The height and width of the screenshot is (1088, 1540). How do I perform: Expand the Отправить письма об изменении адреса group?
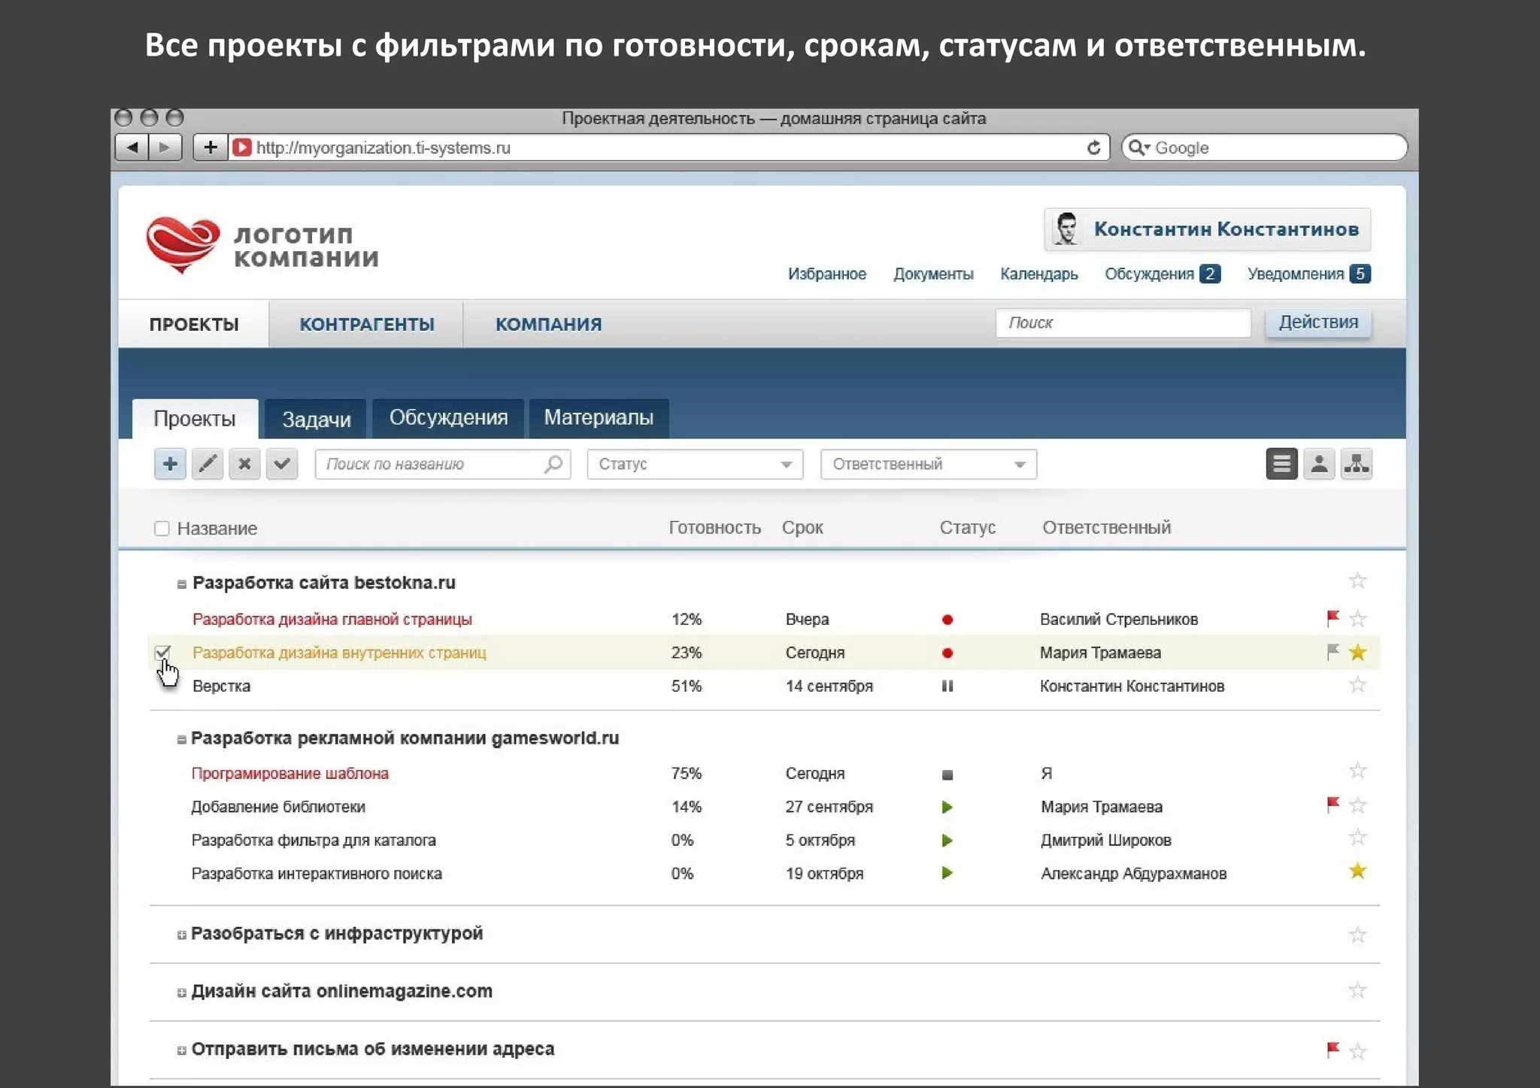click(x=181, y=1050)
